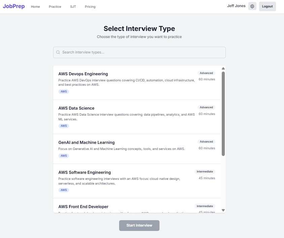
Task: Open the settings gear icon
Action: click(252, 6)
